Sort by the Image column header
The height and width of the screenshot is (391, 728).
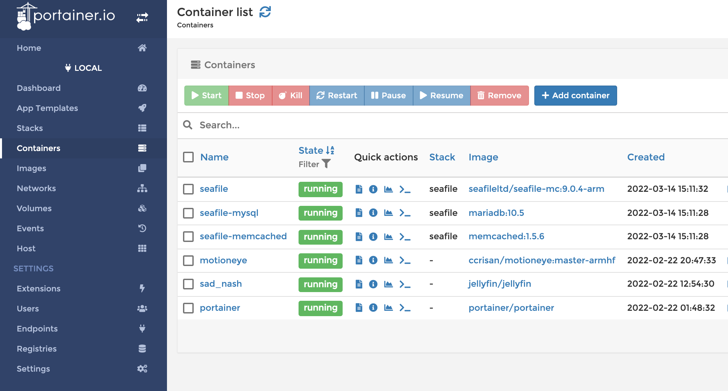click(483, 157)
